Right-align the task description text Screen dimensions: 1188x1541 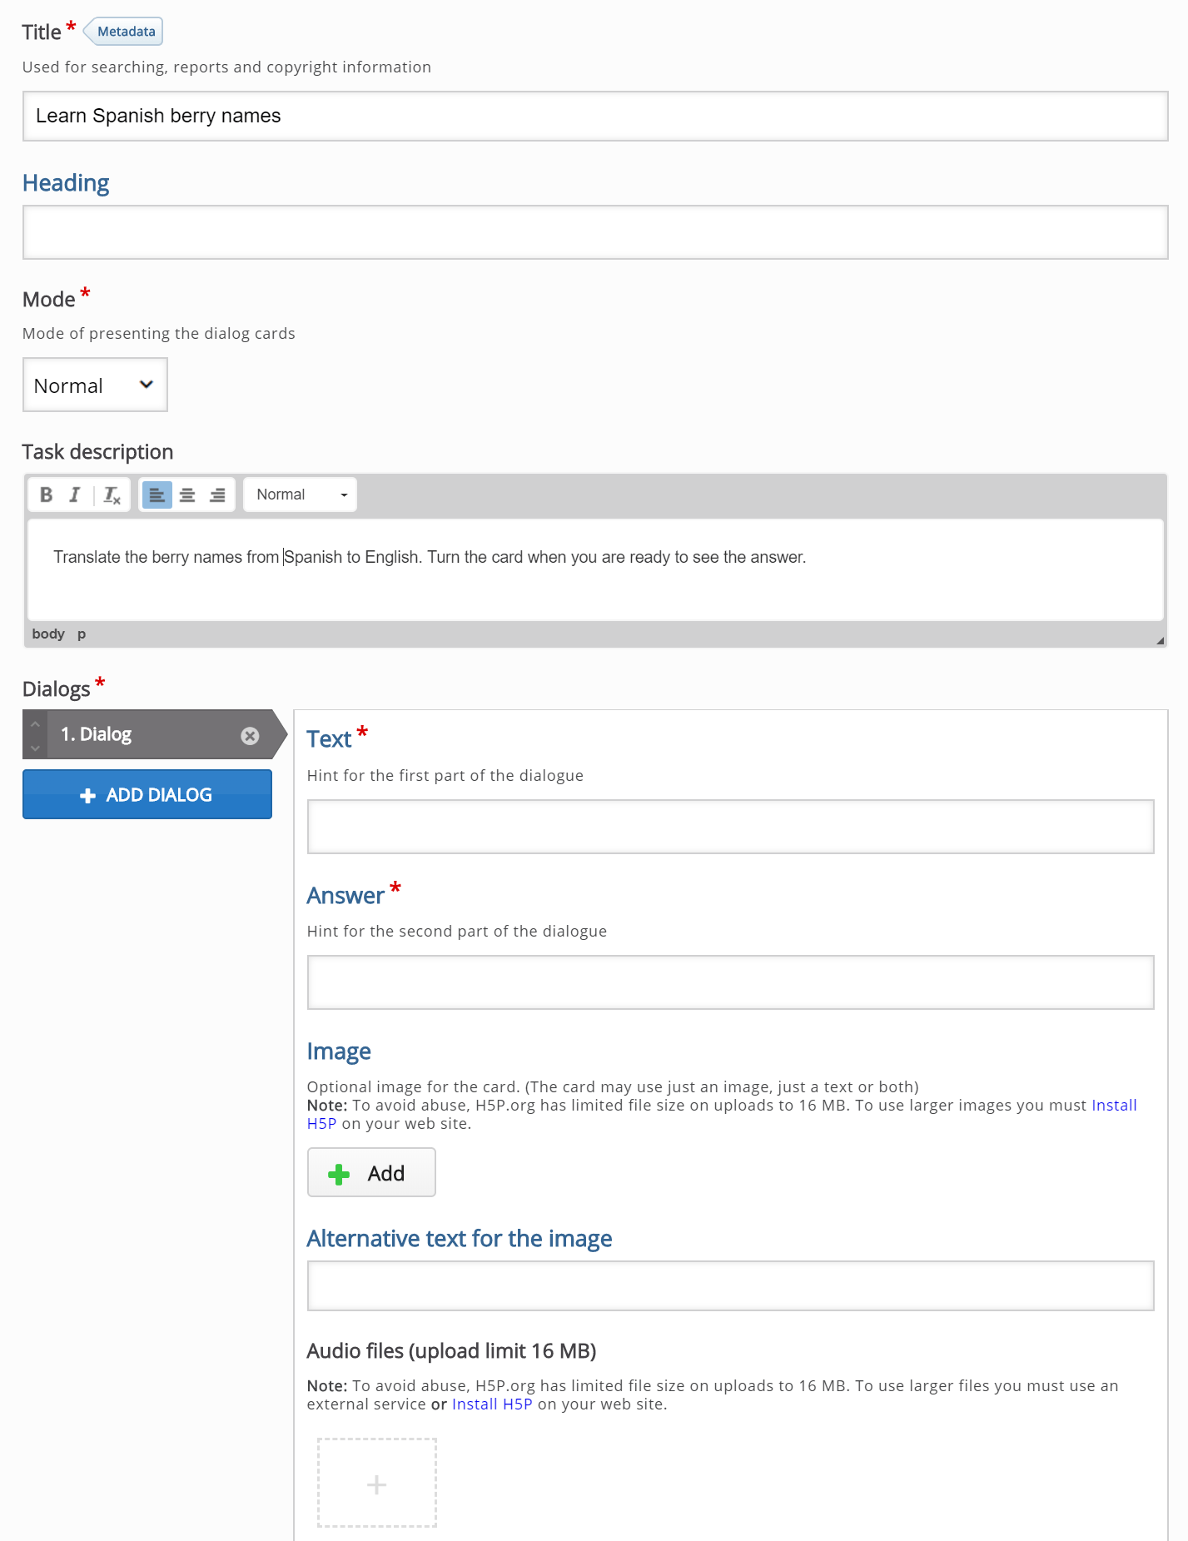[x=217, y=495]
